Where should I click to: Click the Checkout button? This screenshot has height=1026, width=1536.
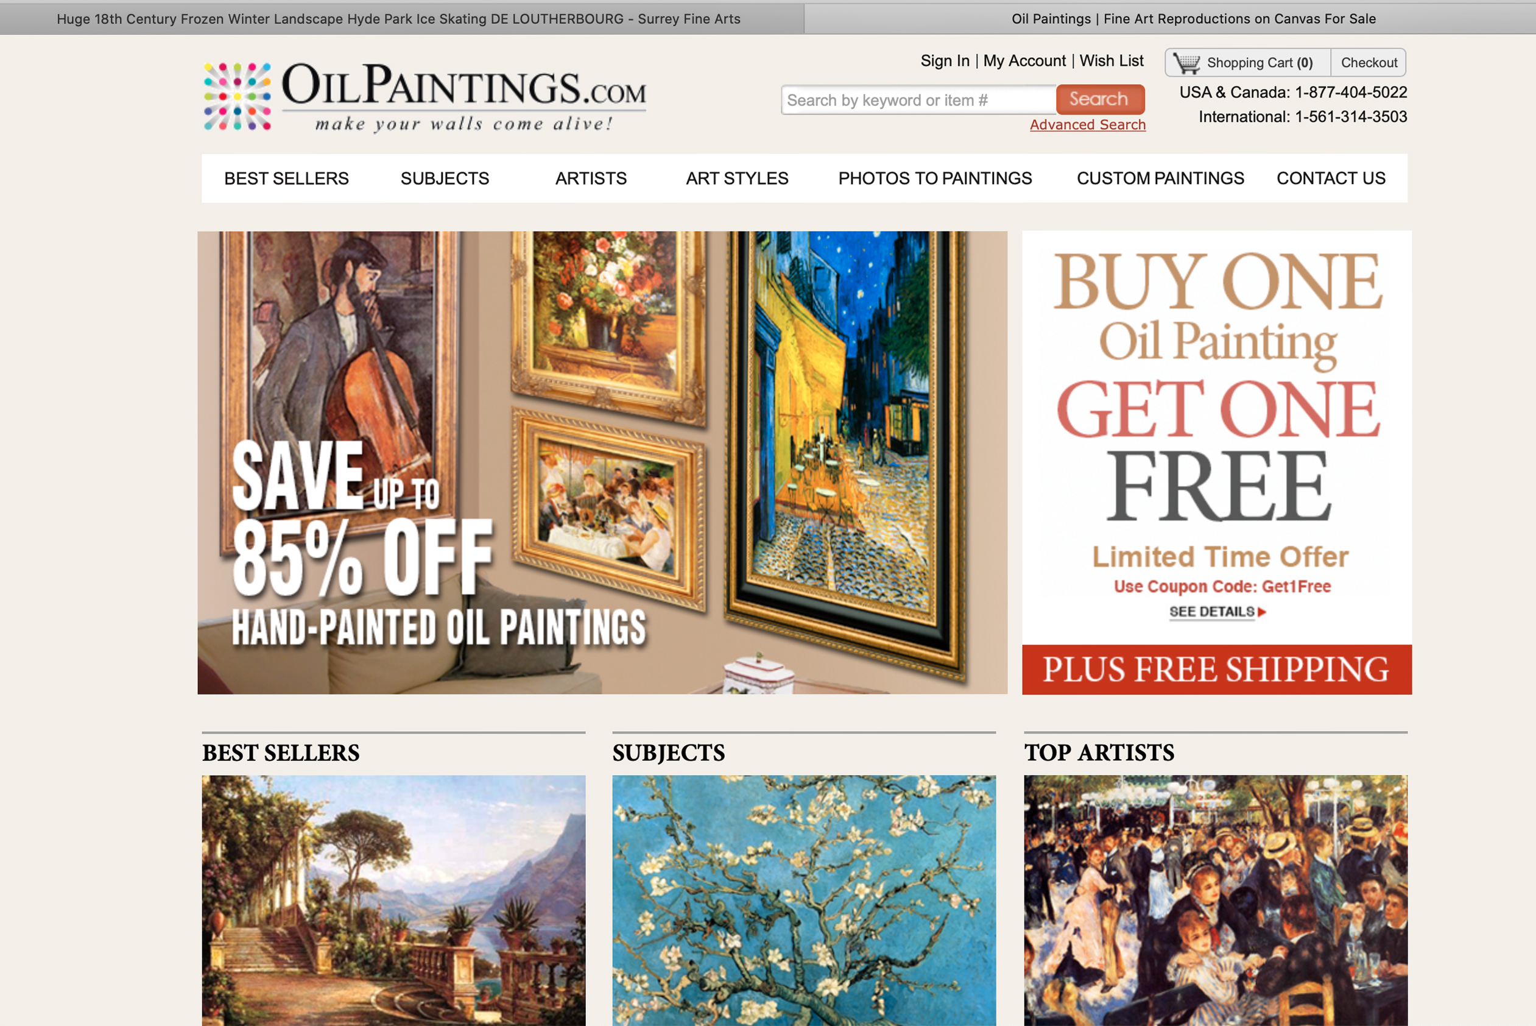click(1369, 63)
